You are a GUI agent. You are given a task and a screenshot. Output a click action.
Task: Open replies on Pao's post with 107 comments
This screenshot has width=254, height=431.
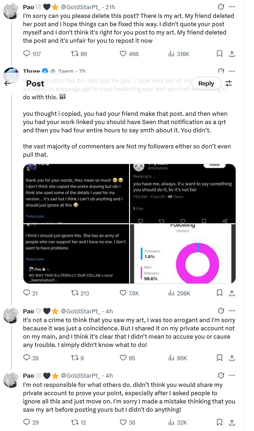pos(32,54)
